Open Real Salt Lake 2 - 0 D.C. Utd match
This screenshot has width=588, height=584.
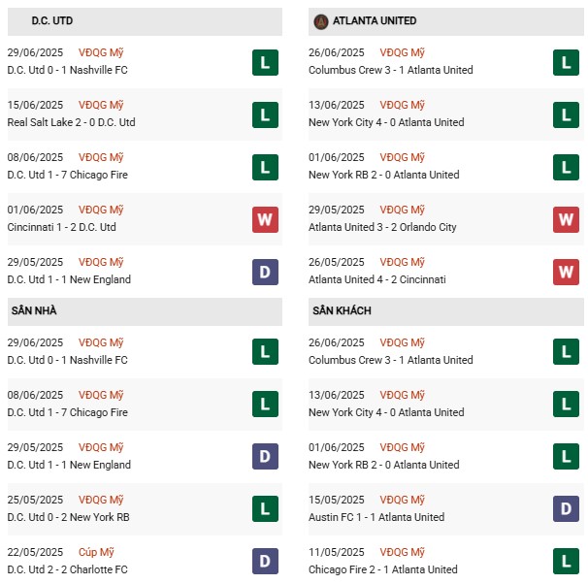coord(71,122)
